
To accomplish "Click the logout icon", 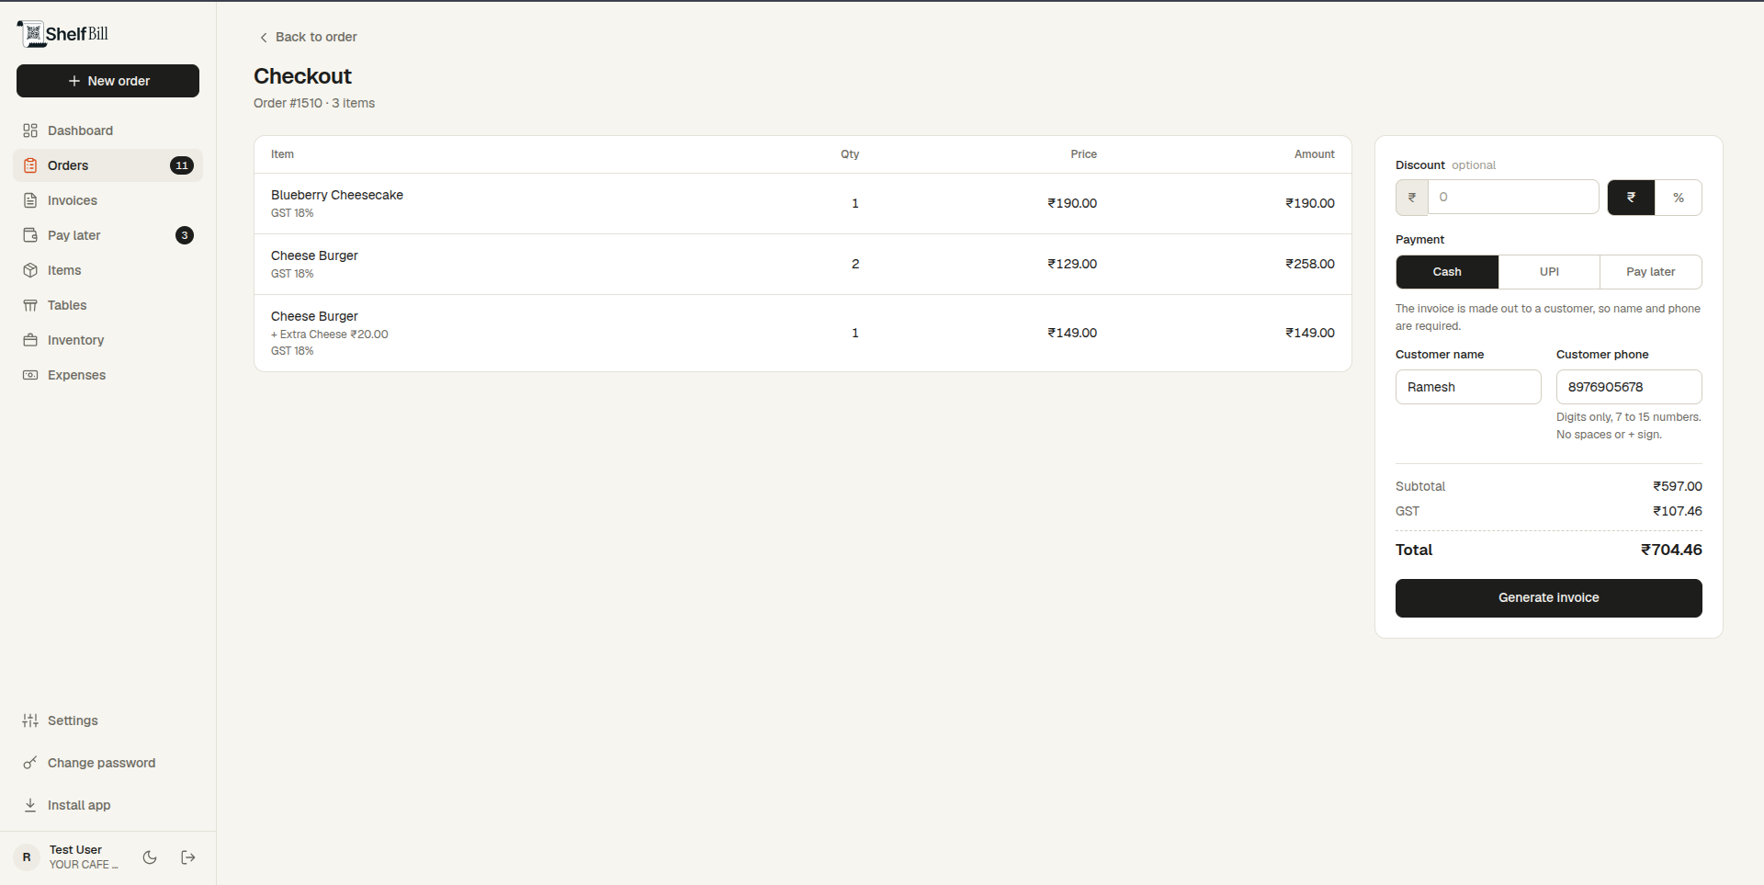I will [188, 857].
